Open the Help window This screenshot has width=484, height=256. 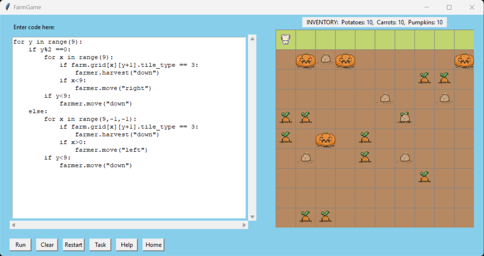(127, 245)
